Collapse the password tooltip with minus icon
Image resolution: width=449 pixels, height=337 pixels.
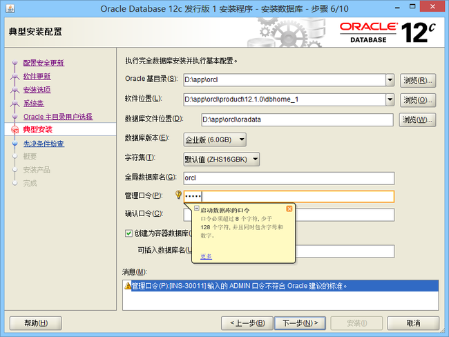tap(197, 208)
